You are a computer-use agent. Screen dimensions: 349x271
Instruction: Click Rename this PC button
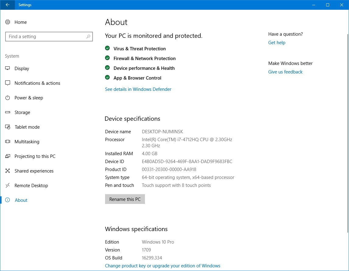click(x=125, y=199)
